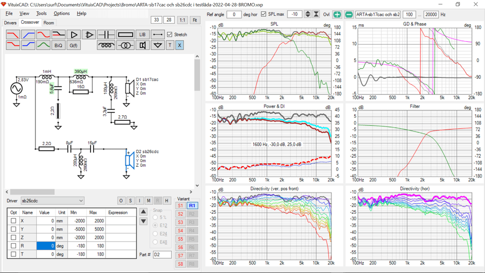Select variant R1
Image resolution: width=485 pixels, height=273 pixels.
pos(192,206)
